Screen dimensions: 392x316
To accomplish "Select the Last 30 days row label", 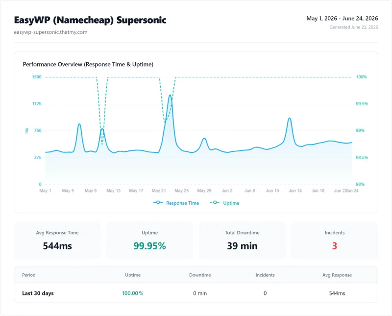I will tap(38, 293).
